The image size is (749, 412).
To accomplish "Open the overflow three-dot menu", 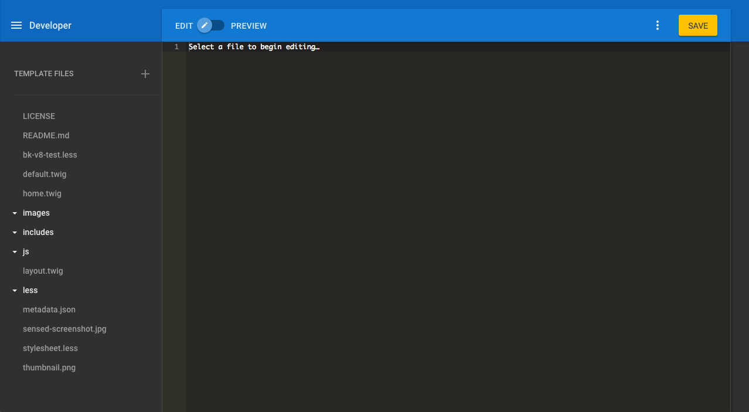I will click(657, 25).
